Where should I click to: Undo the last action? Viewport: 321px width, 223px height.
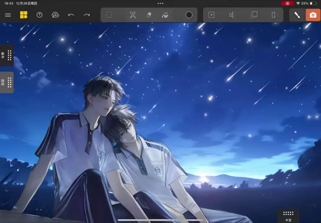(x=71, y=15)
